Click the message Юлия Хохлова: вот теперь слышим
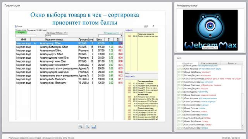Viewport: 248px width, 139px height. [x=197, y=98]
